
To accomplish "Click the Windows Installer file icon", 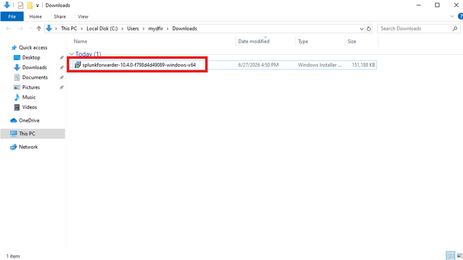I will 77,65.
